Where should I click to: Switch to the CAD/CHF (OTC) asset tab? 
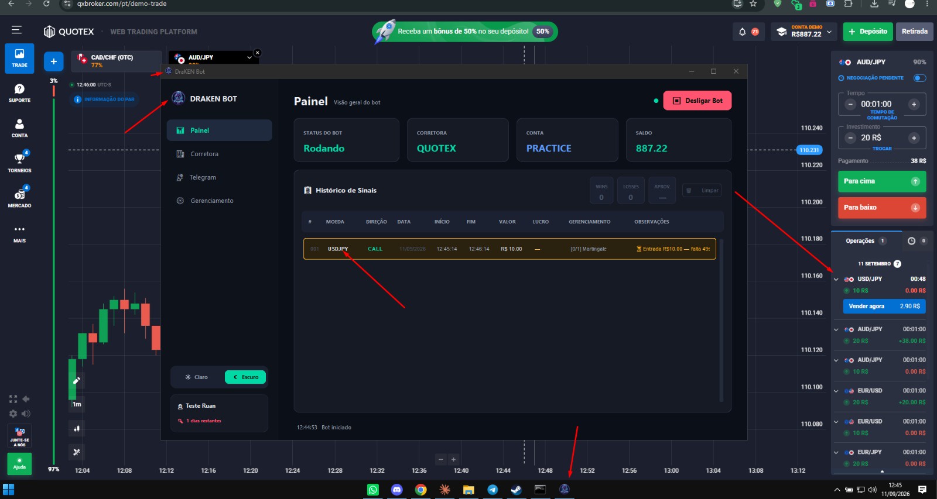pyautogui.click(x=117, y=61)
